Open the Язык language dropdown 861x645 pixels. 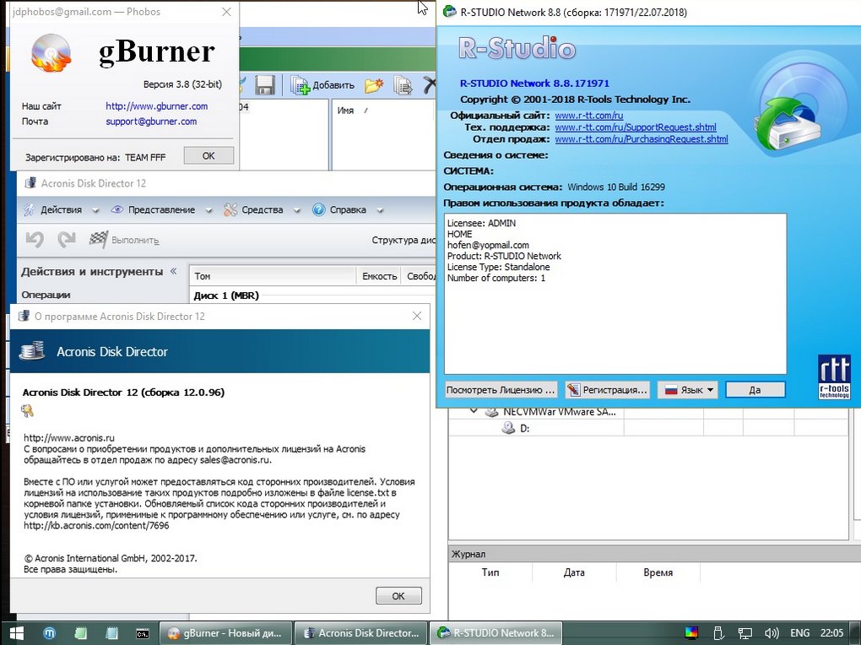click(x=689, y=389)
